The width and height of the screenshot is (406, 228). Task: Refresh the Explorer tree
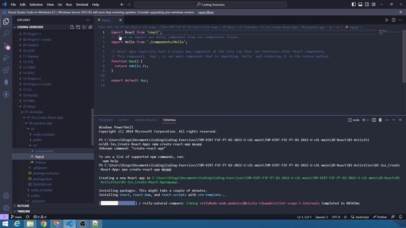[84, 27]
